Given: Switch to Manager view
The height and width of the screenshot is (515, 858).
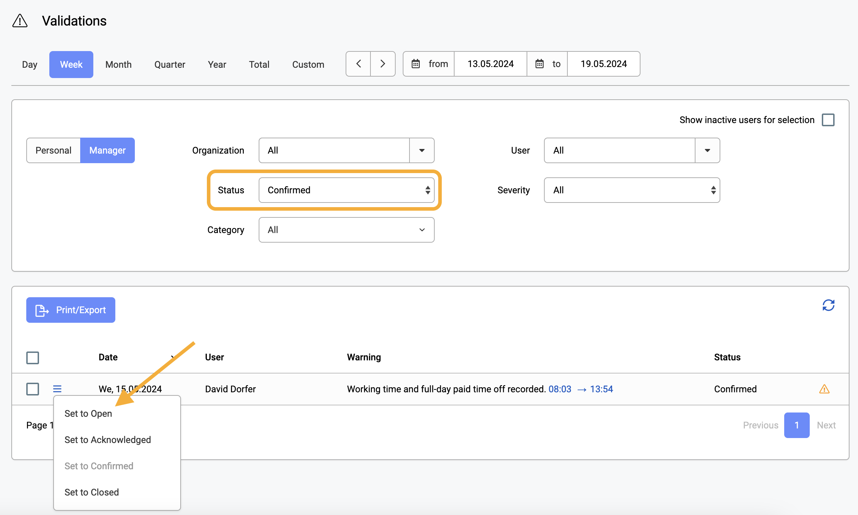Looking at the screenshot, I should click(108, 150).
